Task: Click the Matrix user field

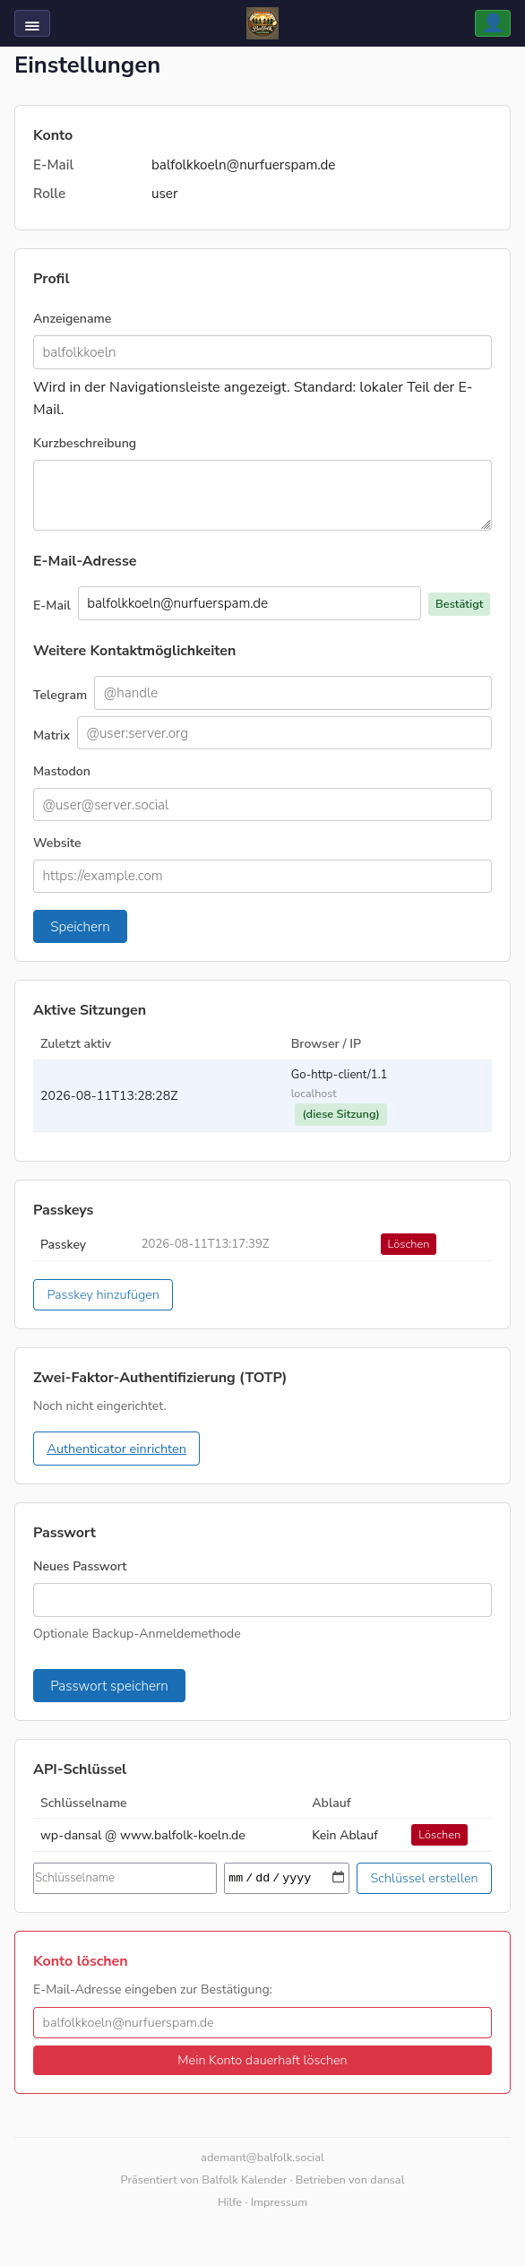Action: pyautogui.click(x=284, y=733)
